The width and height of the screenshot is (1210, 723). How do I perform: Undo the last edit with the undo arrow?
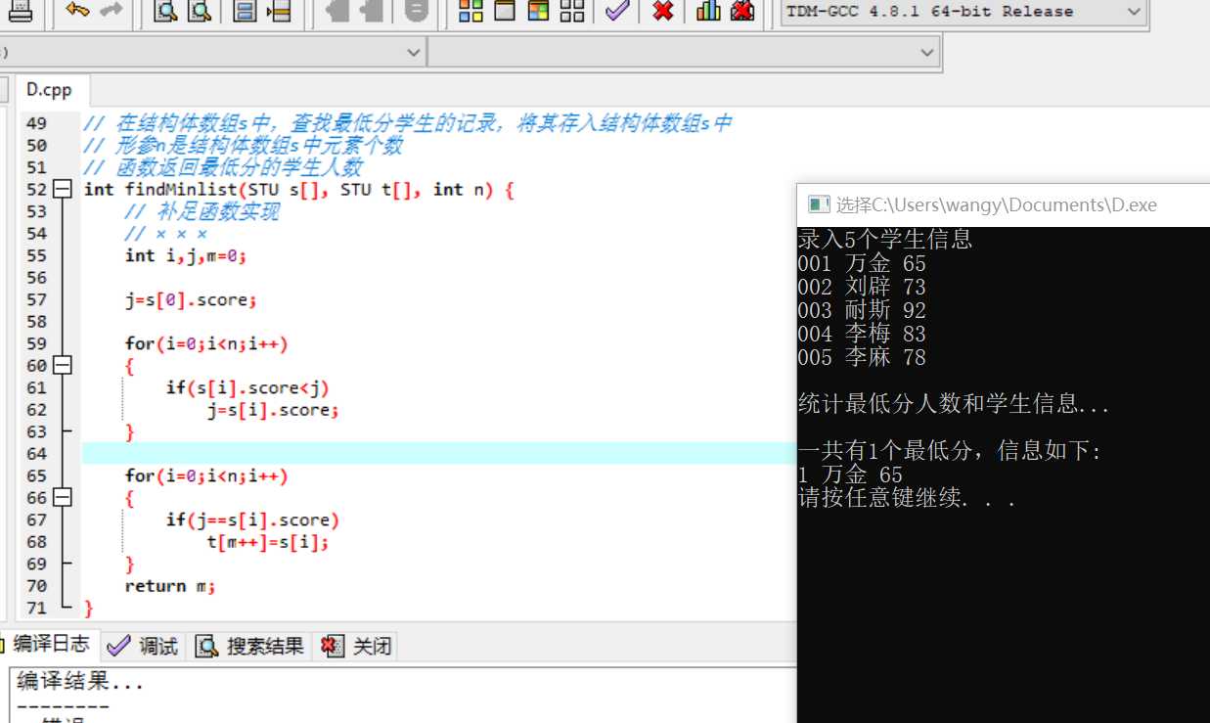tap(78, 11)
